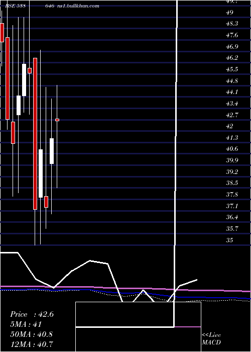Click the 41.3 price axis label

coord(232,137)
